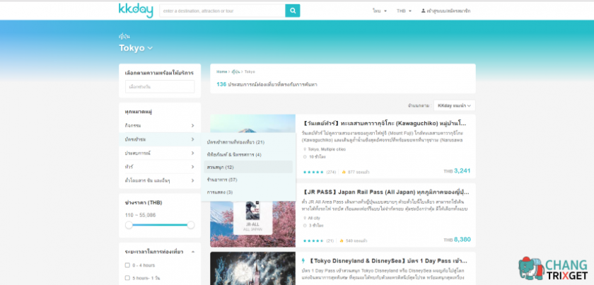Image resolution: width=594 pixels, height=285 pixels.
Task: Click the 110 ~ 55,086 range text
Action: pos(141,215)
